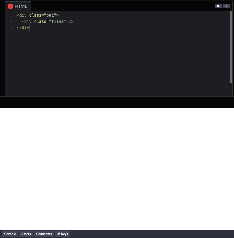Click the black resize bar below the editor

click(x=117, y=102)
